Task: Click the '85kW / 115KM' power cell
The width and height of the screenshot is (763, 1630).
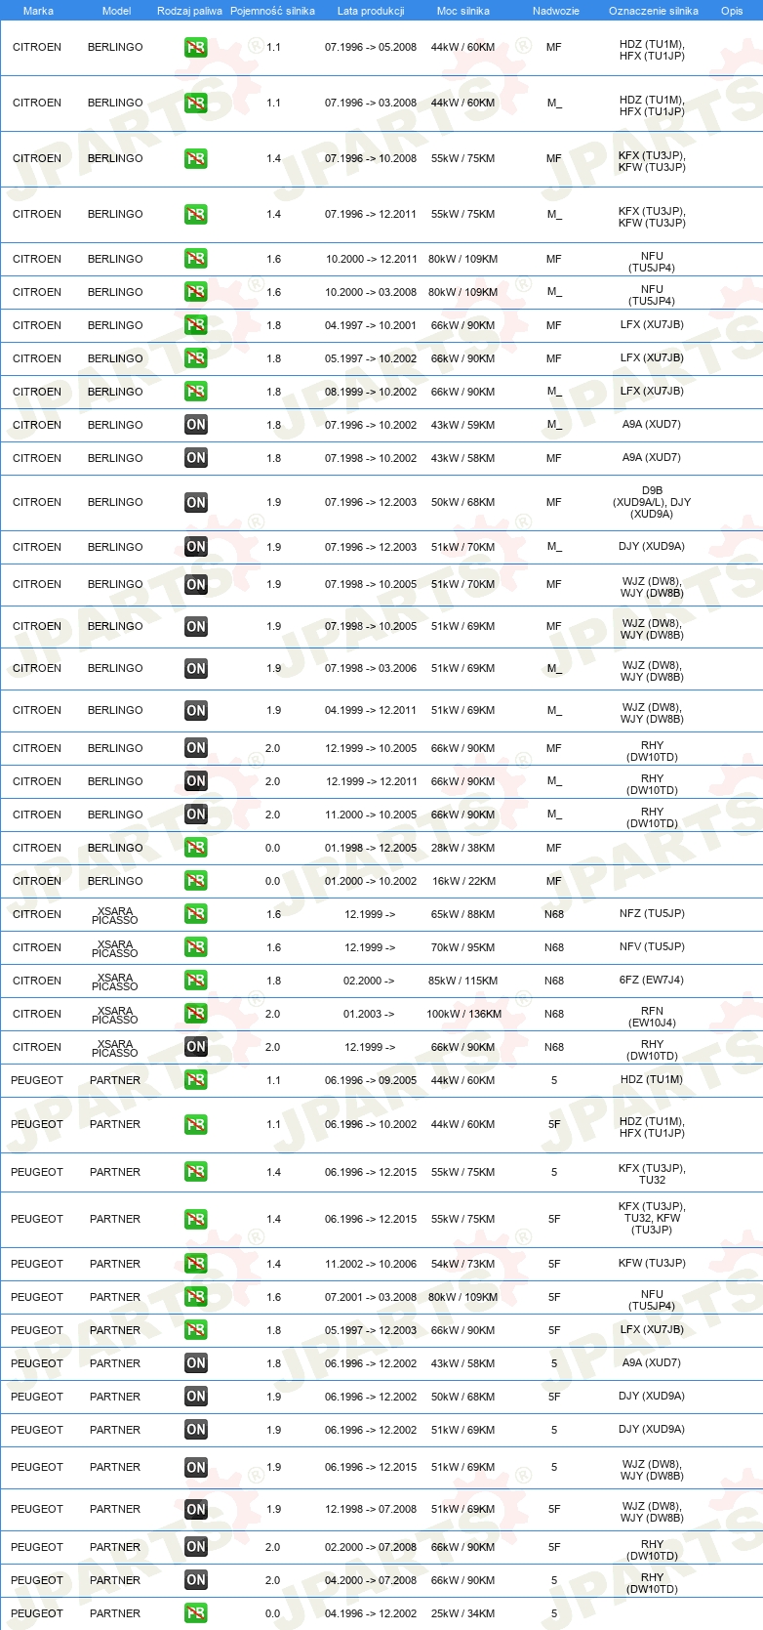Action: coord(462,981)
